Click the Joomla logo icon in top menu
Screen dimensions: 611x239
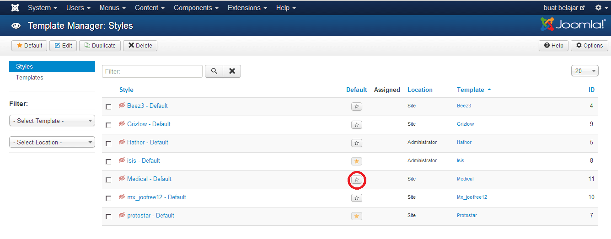coord(15,8)
